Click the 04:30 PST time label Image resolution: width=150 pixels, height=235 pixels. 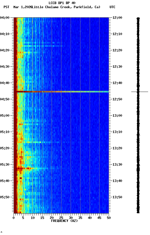[5, 67]
